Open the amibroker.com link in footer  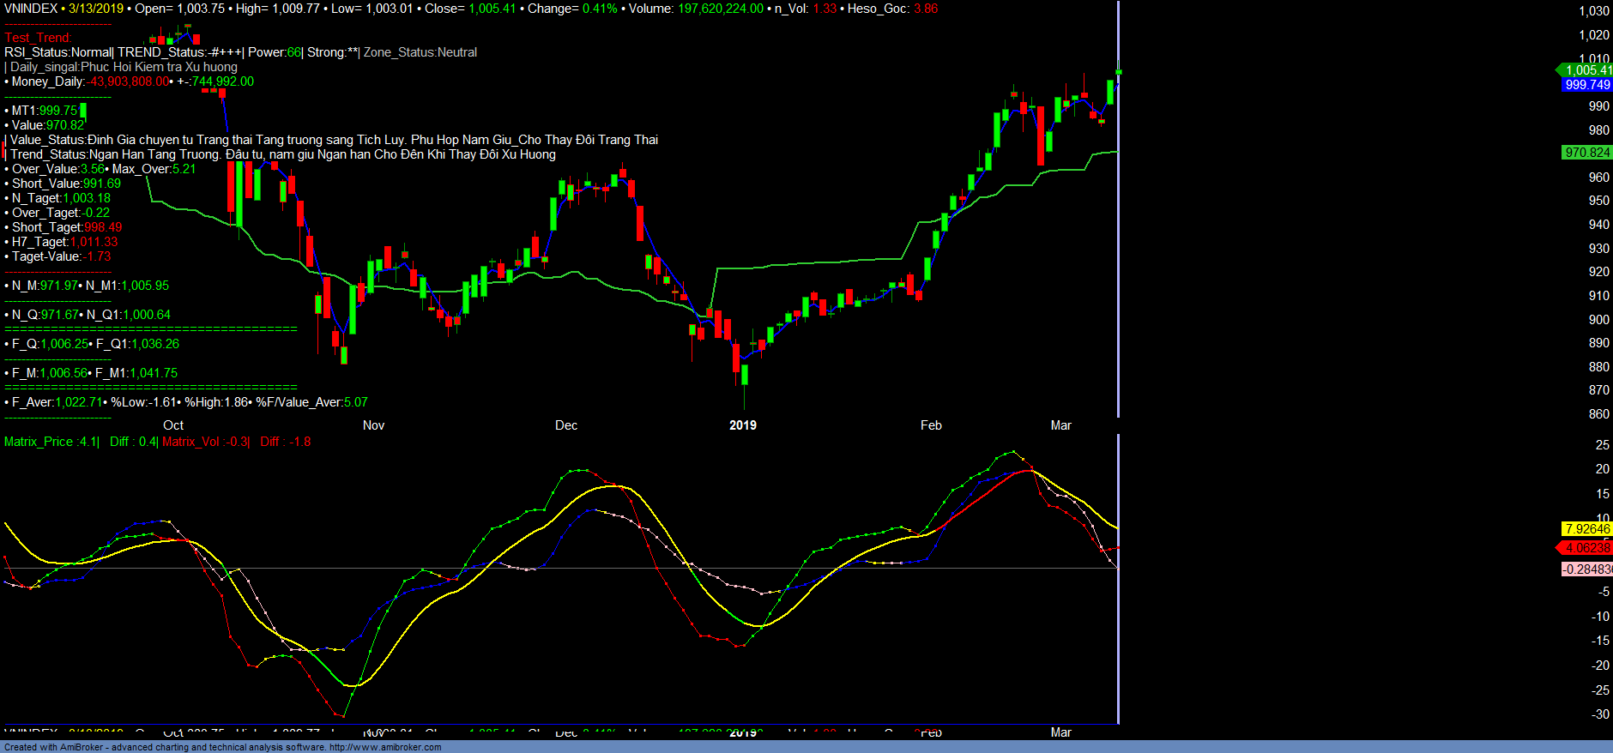point(385,747)
